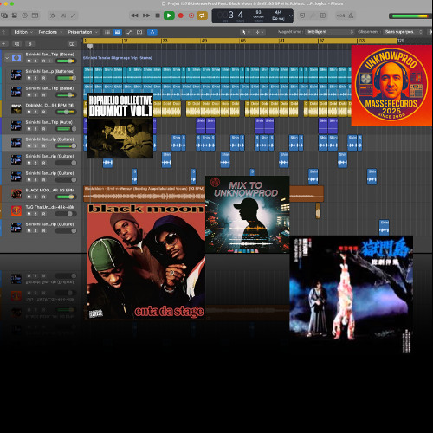Enable Flex with the flex icon
The width and height of the screenshot is (433, 433).
(139, 32)
